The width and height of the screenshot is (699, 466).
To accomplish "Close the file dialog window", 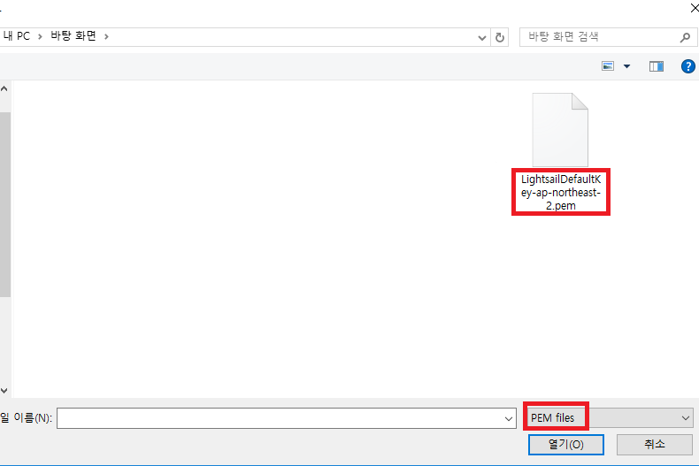I will (x=694, y=8).
